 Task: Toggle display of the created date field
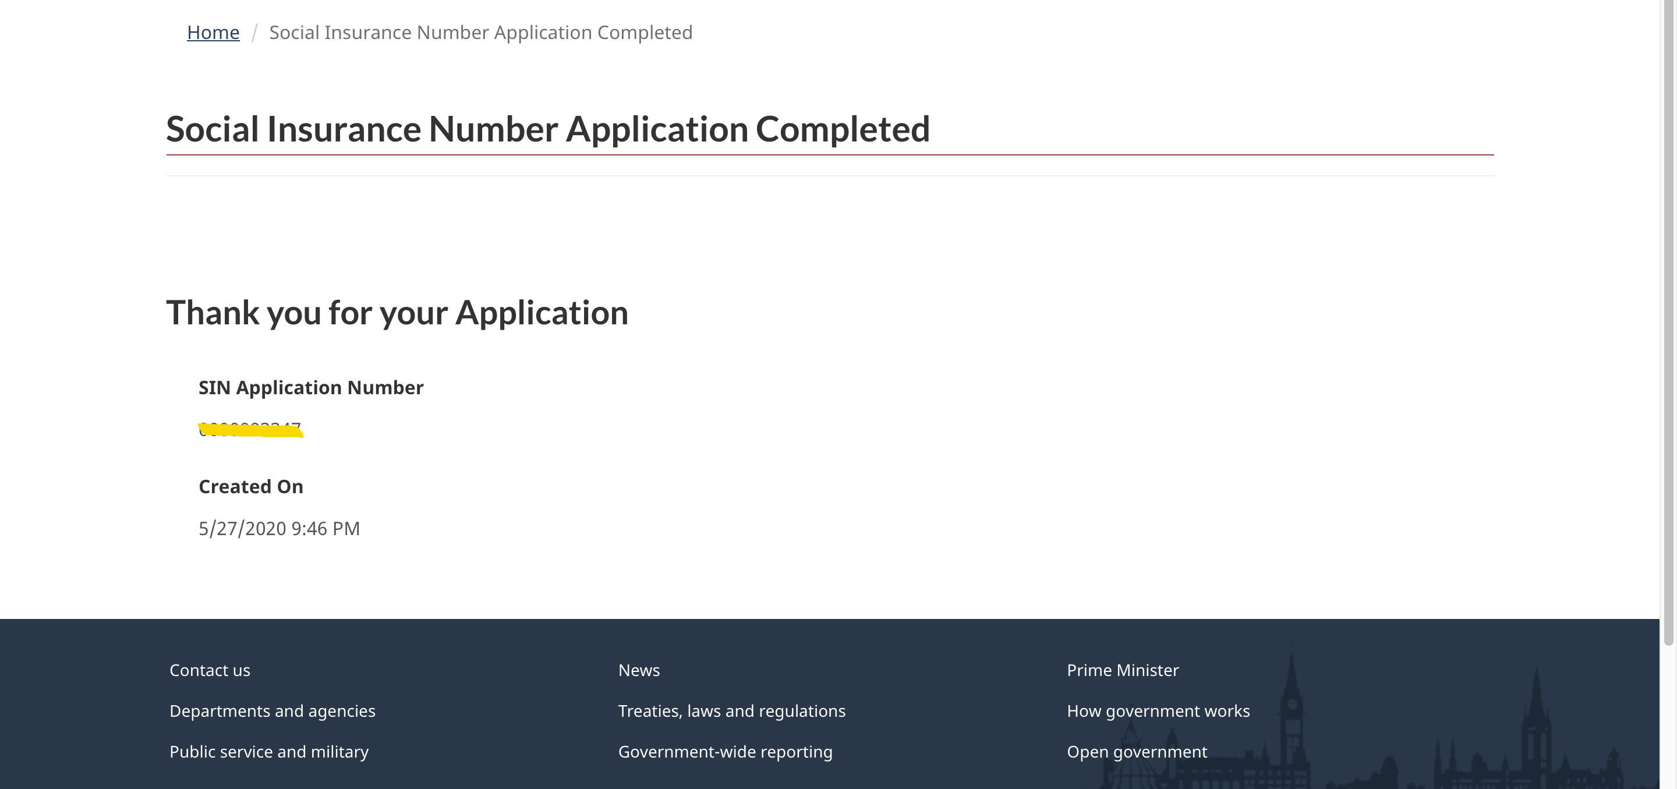[250, 486]
